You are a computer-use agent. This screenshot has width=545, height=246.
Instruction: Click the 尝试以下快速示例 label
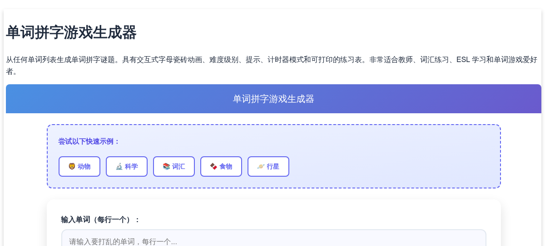tap(89, 141)
